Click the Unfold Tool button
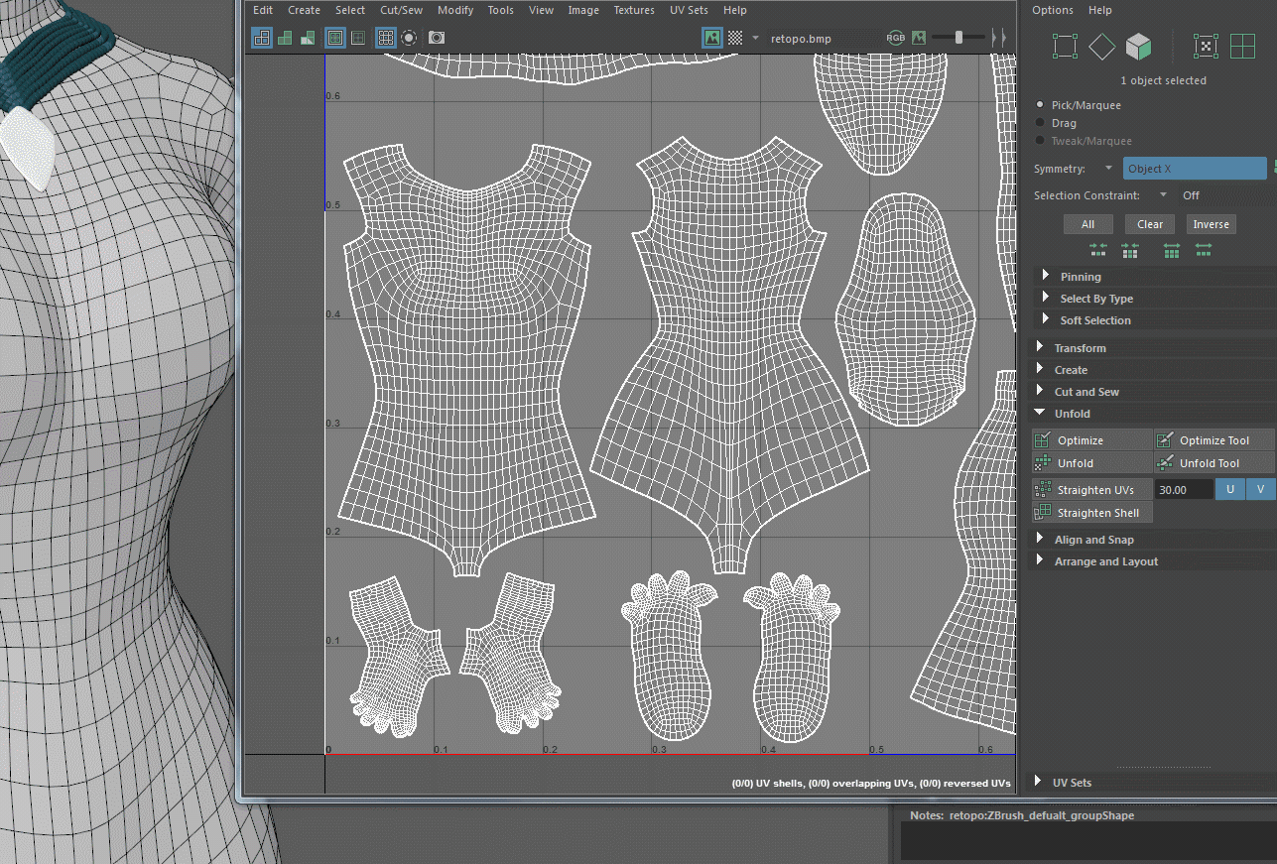1277x864 pixels. pos(1214,463)
